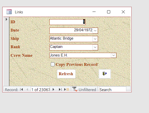Click the record selector arrow on left

[x=6, y=19]
